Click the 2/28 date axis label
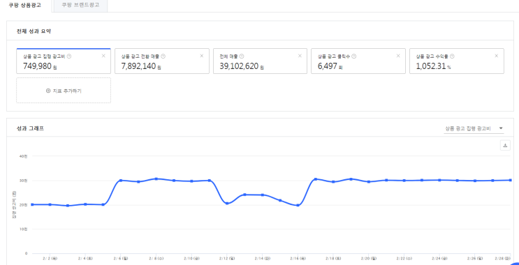This screenshot has width=519, height=265. tap(503, 258)
